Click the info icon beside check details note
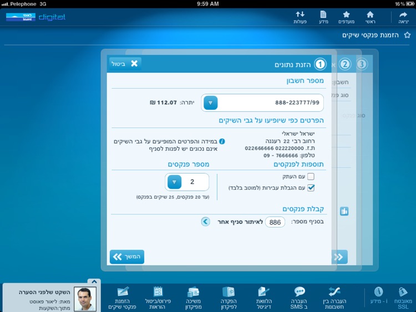Screen dimensions: 416x312 tap(222, 141)
